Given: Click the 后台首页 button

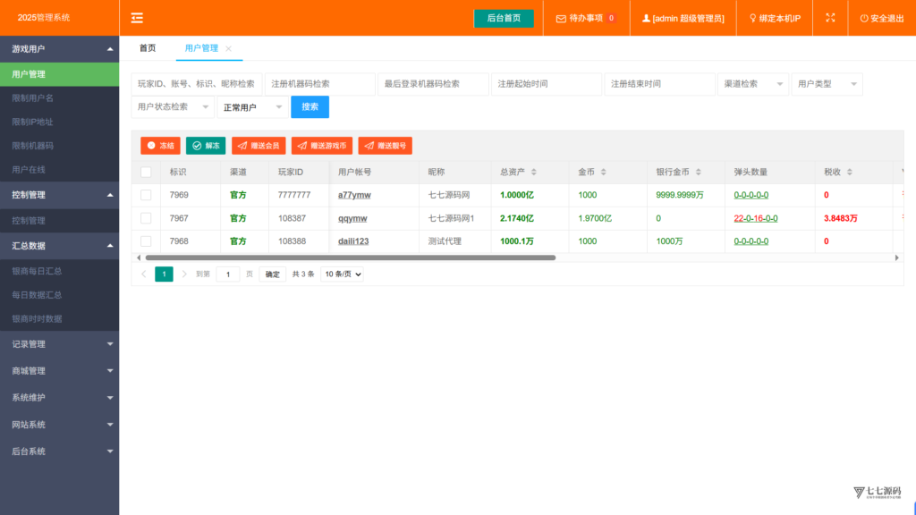Looking at the screenshot, I should 504,18.
